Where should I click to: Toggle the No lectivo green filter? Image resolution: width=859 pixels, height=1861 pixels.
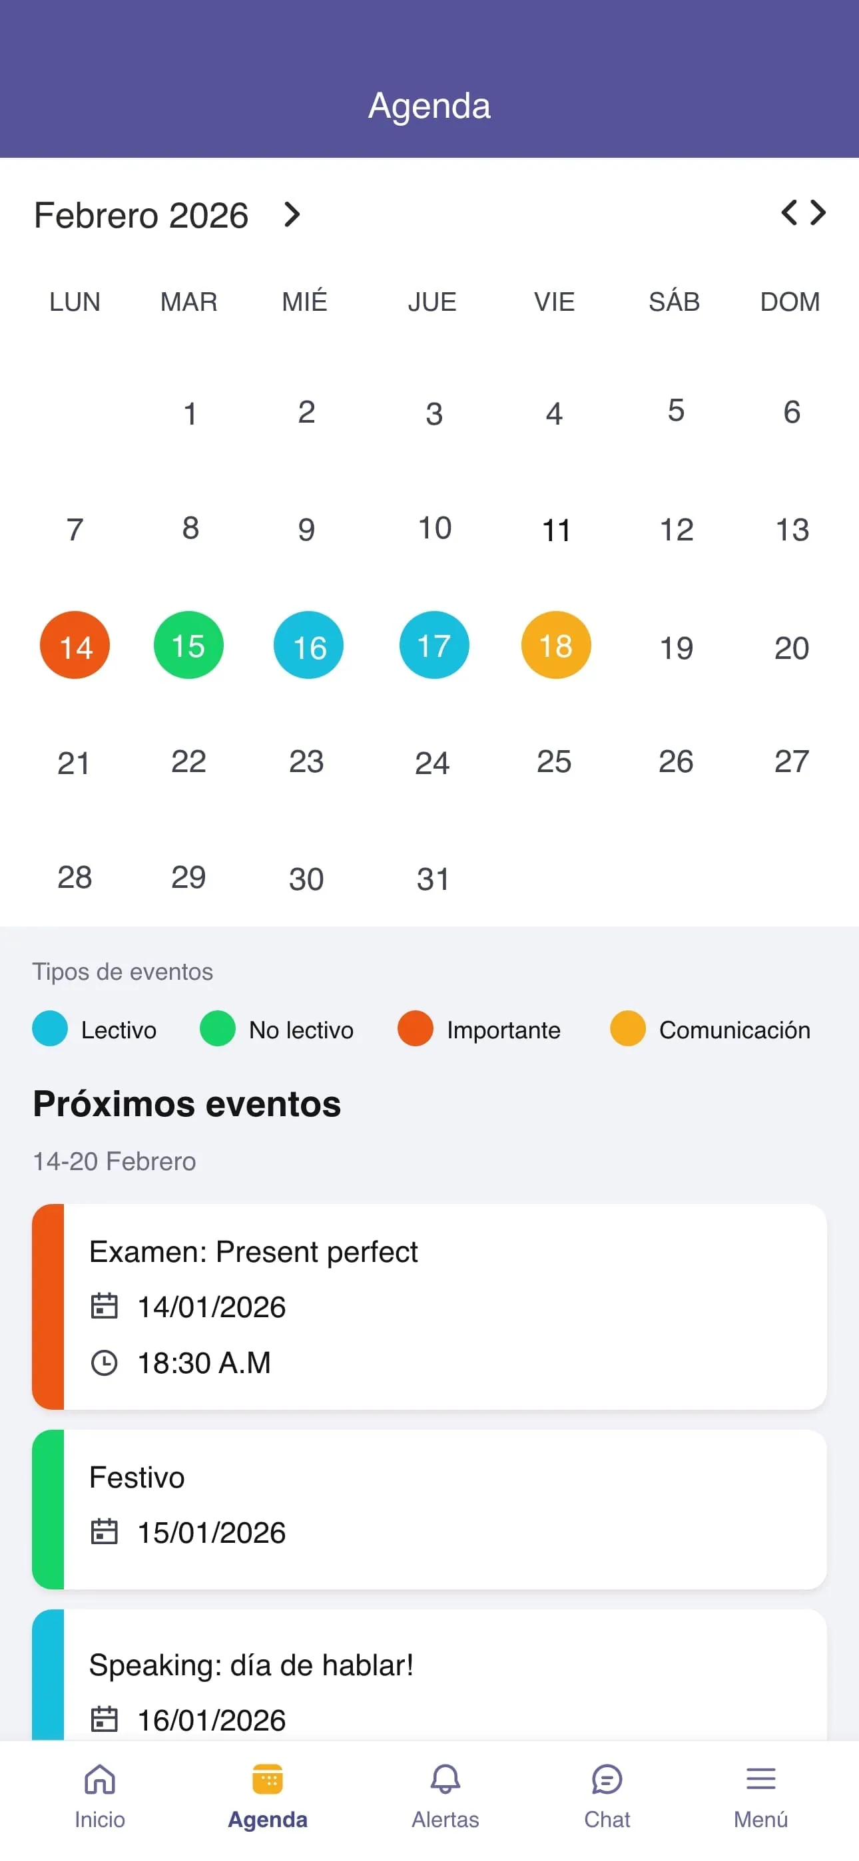pos(277,1029)
